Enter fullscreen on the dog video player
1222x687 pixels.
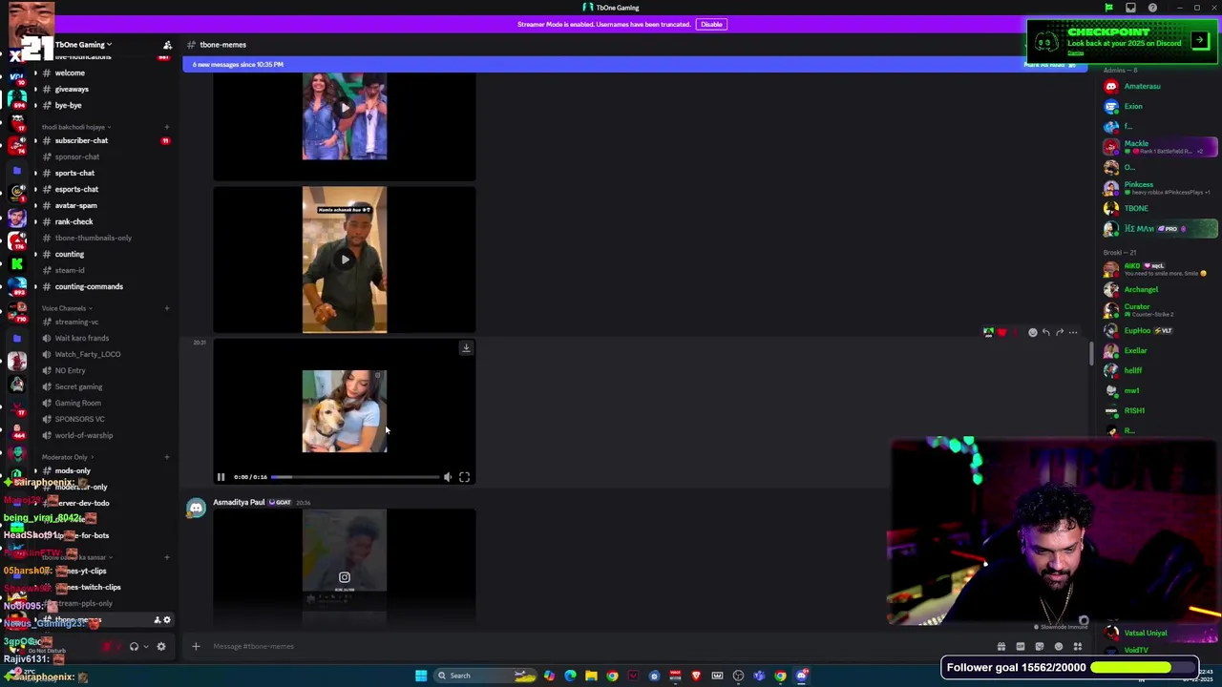tap(464, 477)
